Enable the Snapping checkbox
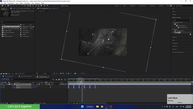 pos(62,6)
